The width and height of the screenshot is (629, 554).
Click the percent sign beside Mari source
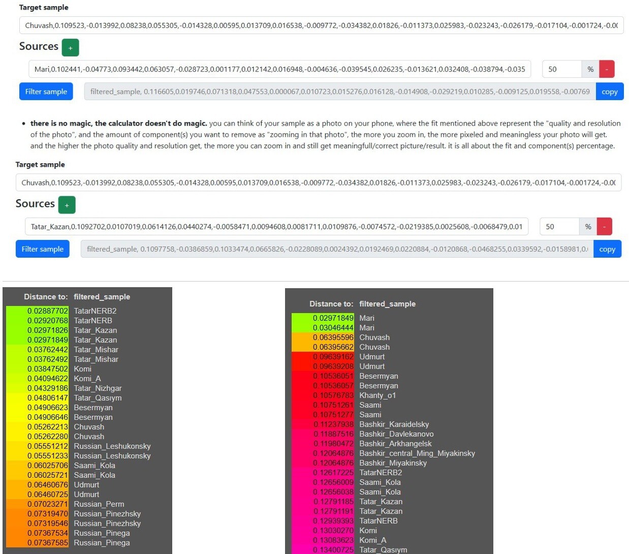590,69
